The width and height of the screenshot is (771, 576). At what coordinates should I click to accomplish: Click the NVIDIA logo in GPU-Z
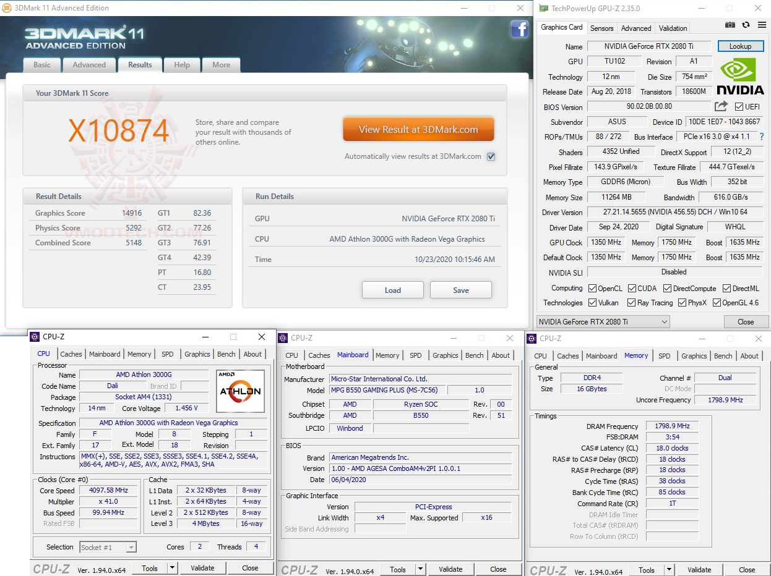click(741, 76)
